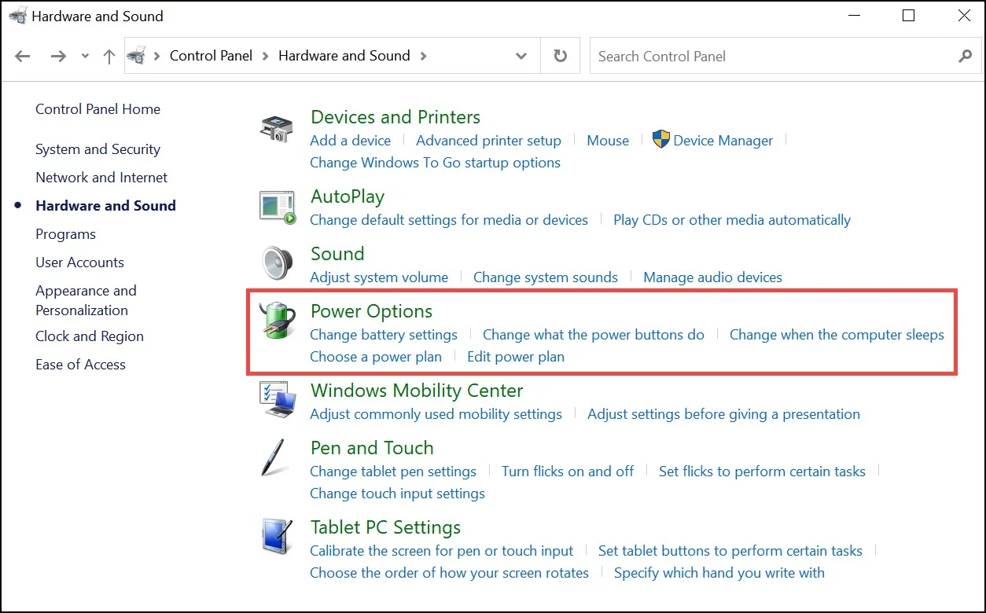Open Appearance and Personalization category

(x=86, y=300)
